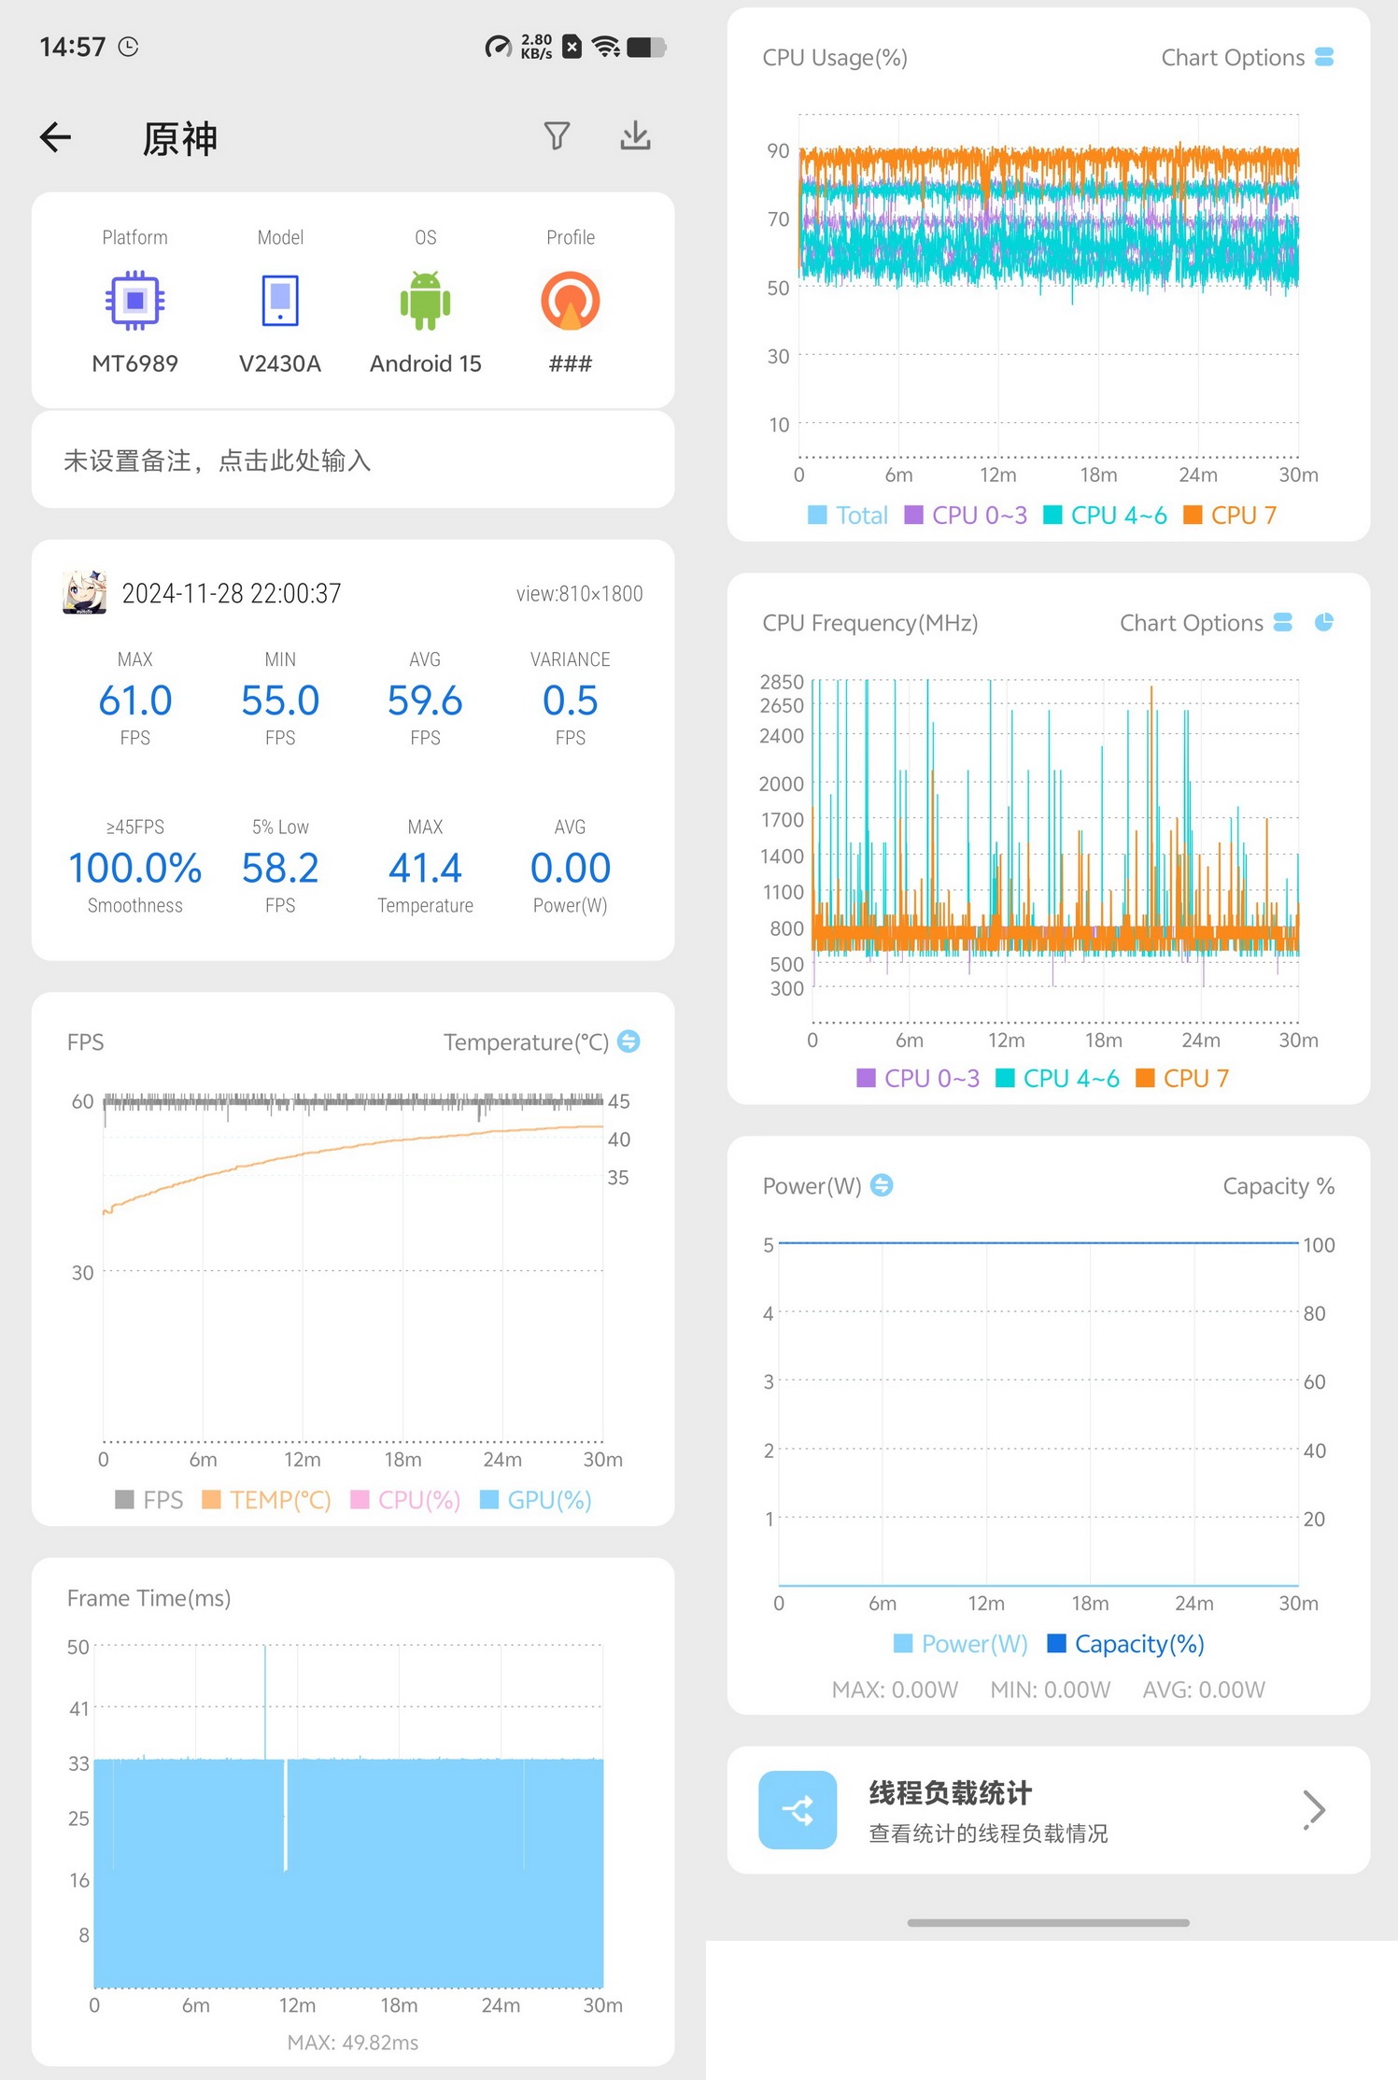Tap the 41.4 MAX Temperature value
The width and height of the screenshot is (1398, 2080).
tap(425, 868)
